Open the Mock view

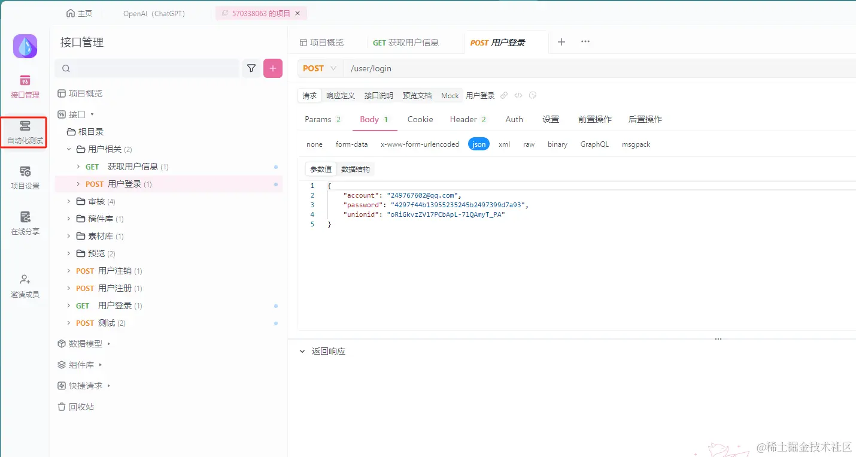pos(450,96)
